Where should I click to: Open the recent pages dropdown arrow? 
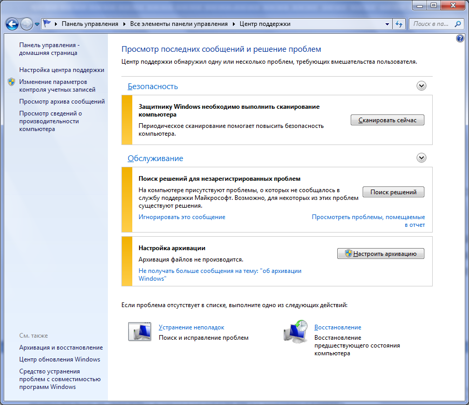pos(37,24)
